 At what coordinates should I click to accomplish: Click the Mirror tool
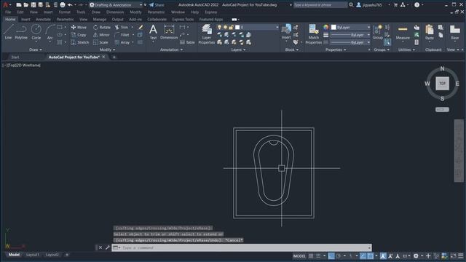[101, 35]
